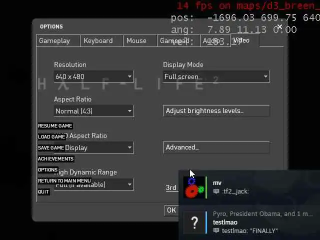Switch to the Audio tab
Image resolution: width=320 pixels, height=240 pixels.
pyautogui.click(x=215, y=41)
